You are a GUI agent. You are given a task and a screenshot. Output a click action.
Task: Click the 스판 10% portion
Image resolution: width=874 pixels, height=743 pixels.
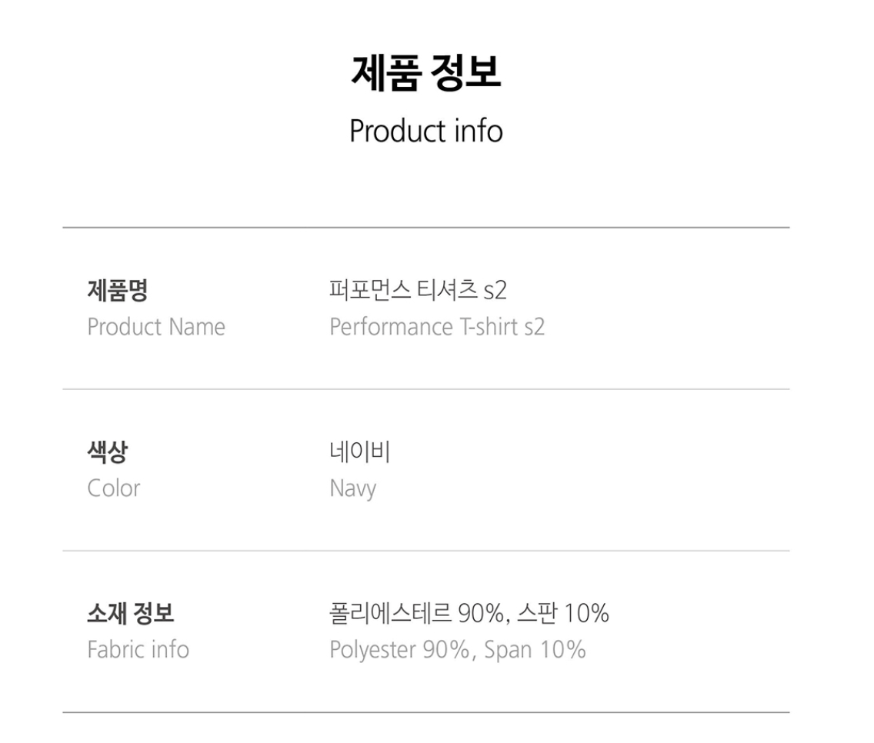click(x=563, y=615)
